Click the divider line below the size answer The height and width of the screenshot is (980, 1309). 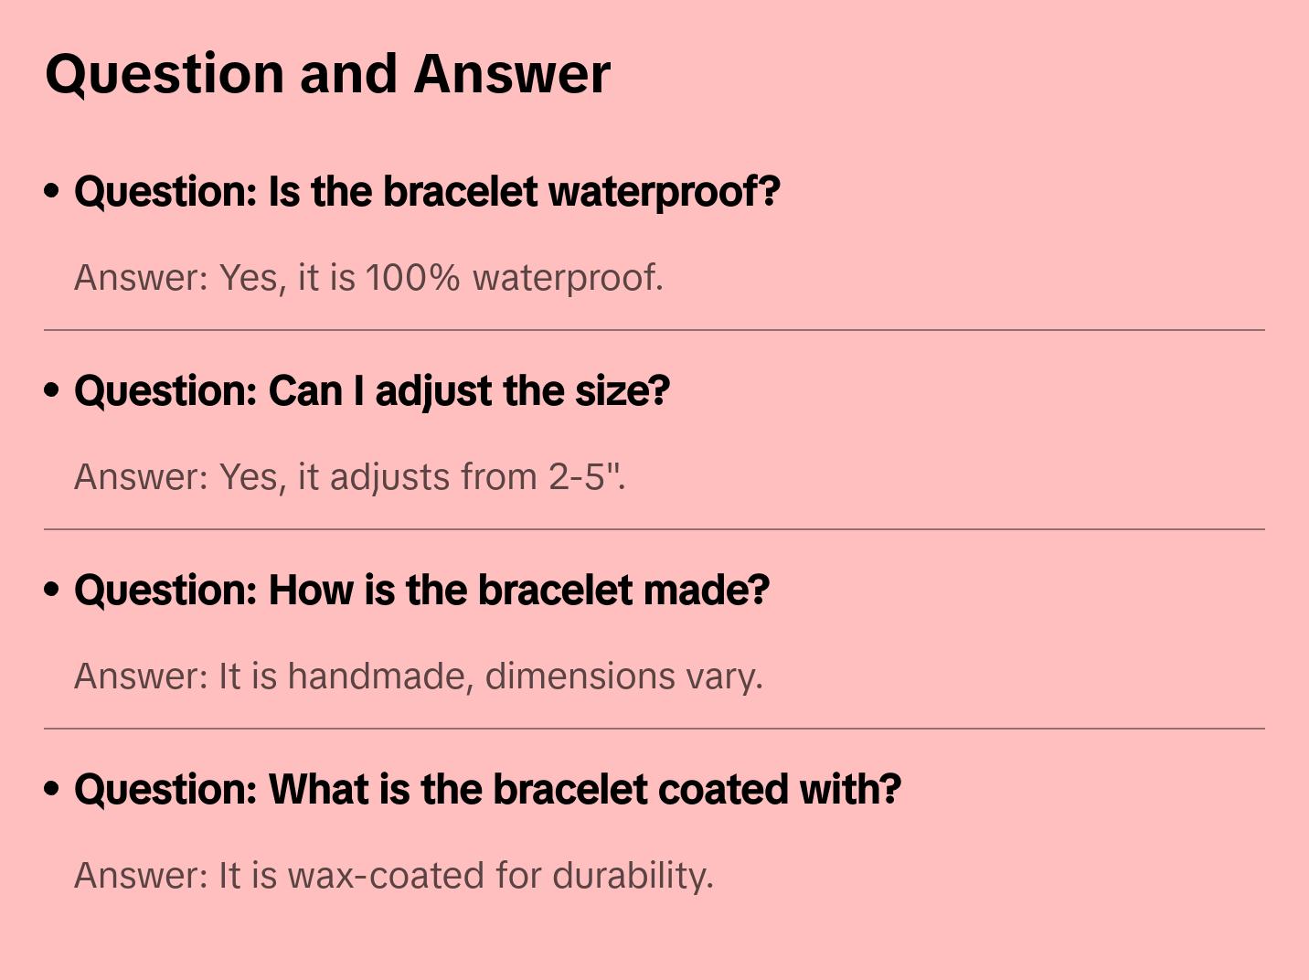[x=654, y=529]
